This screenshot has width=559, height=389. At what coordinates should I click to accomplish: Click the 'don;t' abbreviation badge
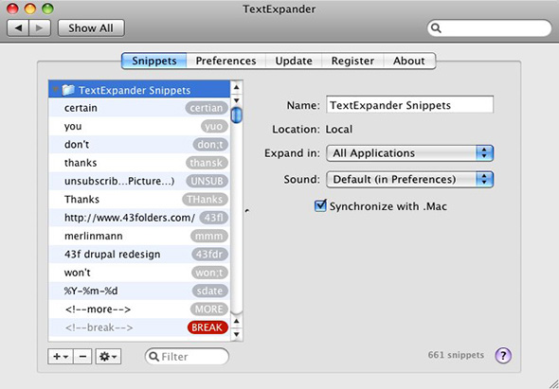(210, 144)
